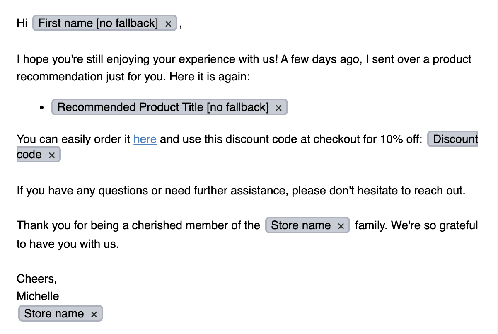The image size is (498, 334).
Task: Delete Store name tag under Michelle signature
Action: click(x=94, y=315)
